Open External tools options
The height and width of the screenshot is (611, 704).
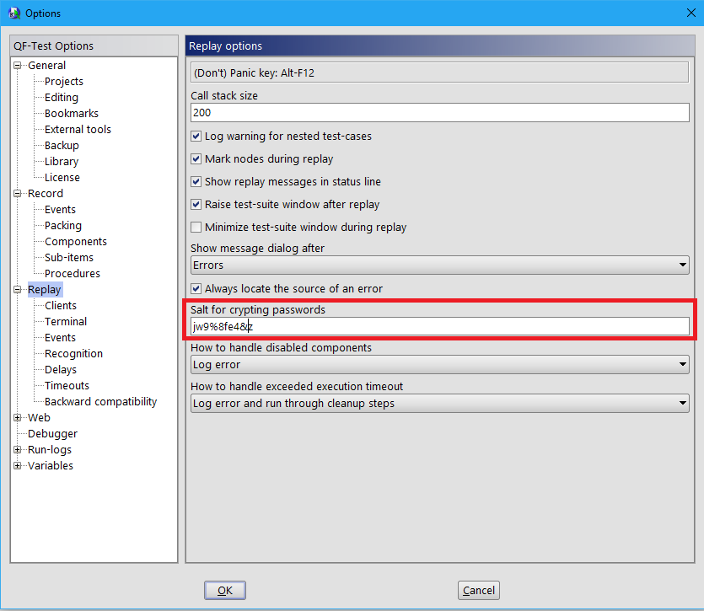[78, 130]
